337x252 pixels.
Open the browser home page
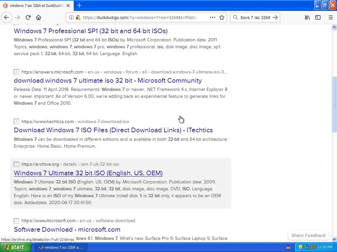[x=39, y=17]
